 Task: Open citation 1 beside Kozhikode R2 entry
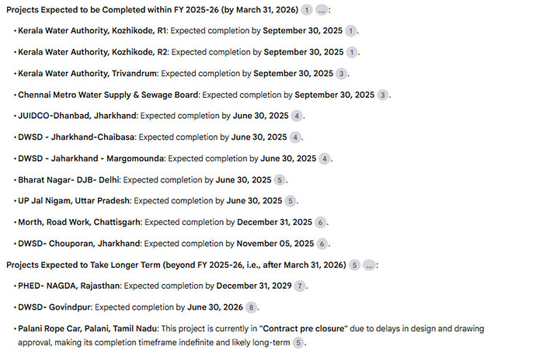tap(352, 53)
